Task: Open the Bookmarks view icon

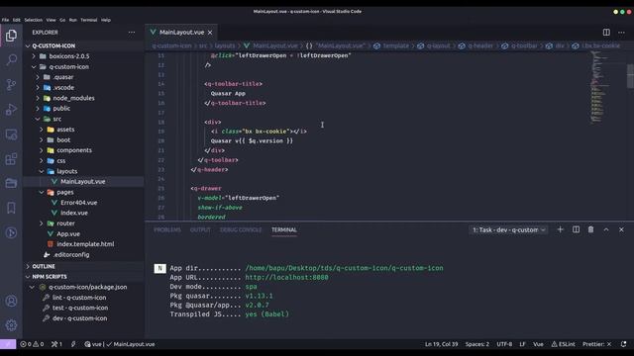Action: coord(11,208)
